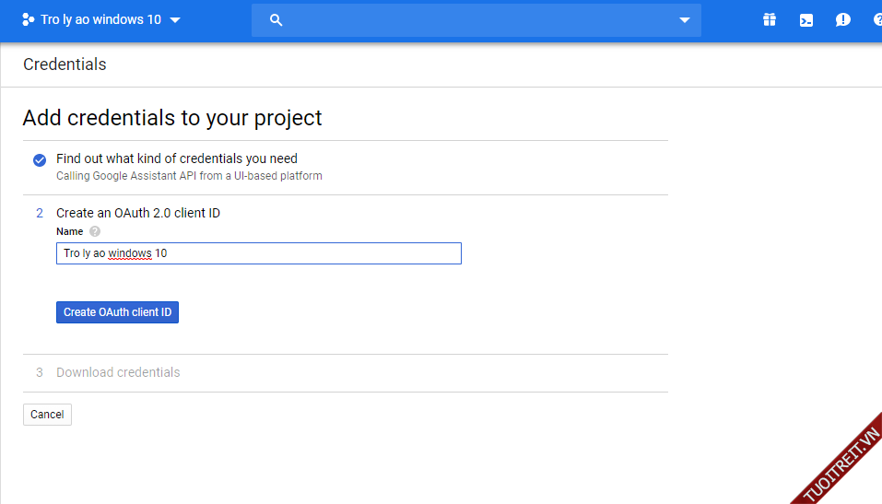Open the "Tro ly ao windows 10" project selector
This screenshot has width=882, height=504.
point(100,19)
